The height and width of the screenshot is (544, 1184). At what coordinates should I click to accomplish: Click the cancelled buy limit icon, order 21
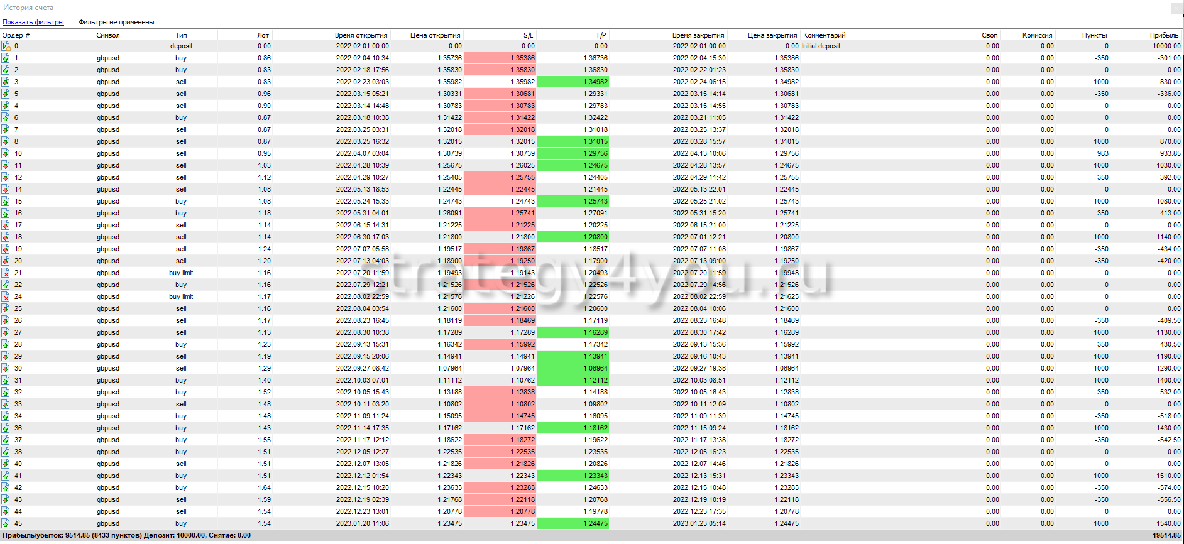coord(6,273)
